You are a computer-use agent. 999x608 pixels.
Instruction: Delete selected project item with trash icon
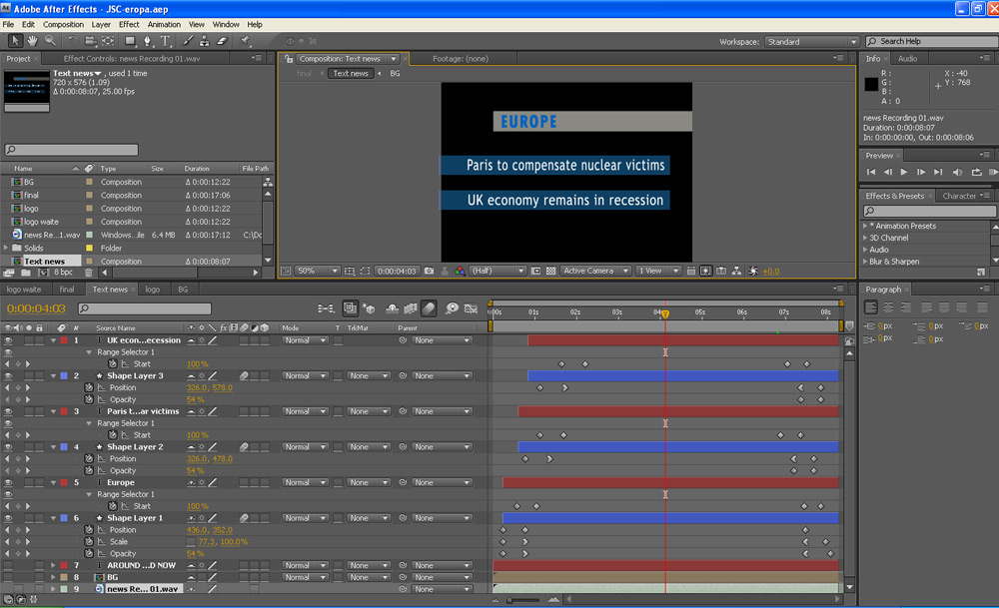[x=89, y=273]
